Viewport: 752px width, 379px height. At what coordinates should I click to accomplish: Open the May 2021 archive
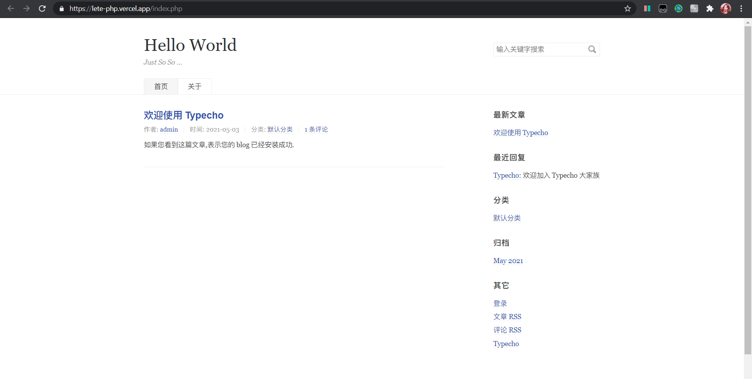(x=508, y=261)
